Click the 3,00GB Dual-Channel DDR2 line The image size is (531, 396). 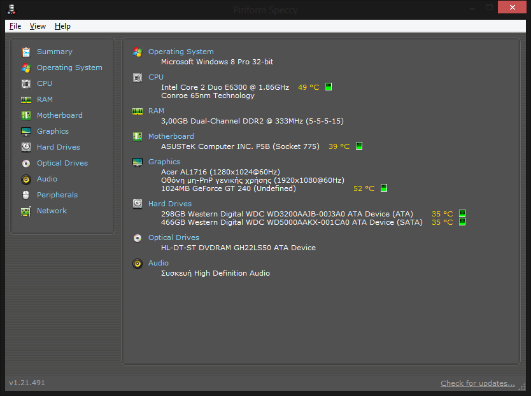(252, 121)
